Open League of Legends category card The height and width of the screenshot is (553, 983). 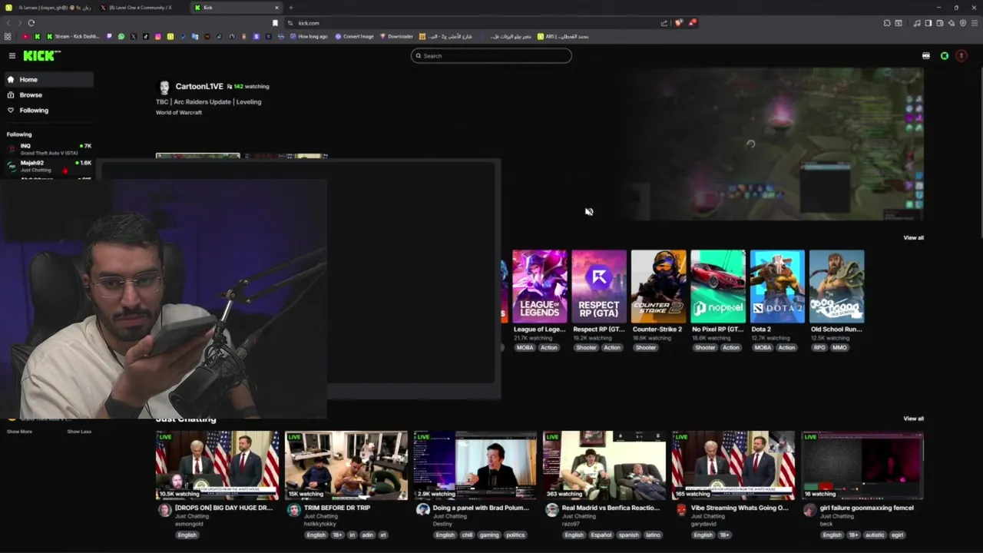[x=540, y=286]
